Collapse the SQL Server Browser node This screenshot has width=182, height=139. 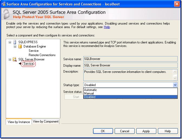[x=10, y=60]
